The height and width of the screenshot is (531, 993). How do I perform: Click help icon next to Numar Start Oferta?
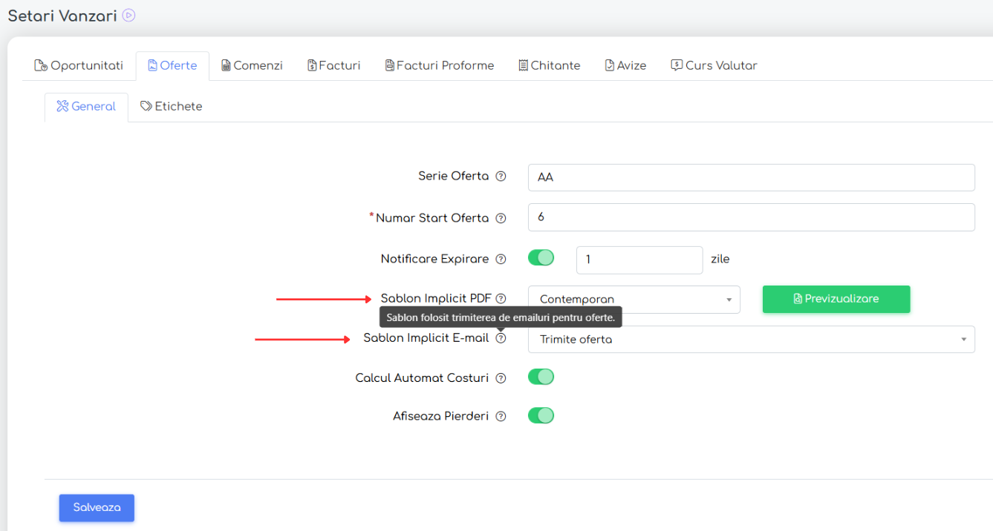point(501,218)
